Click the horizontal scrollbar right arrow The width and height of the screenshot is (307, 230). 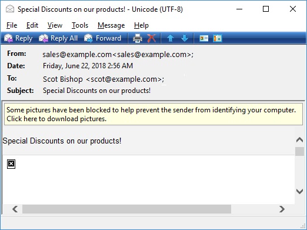tap(282, 209)
